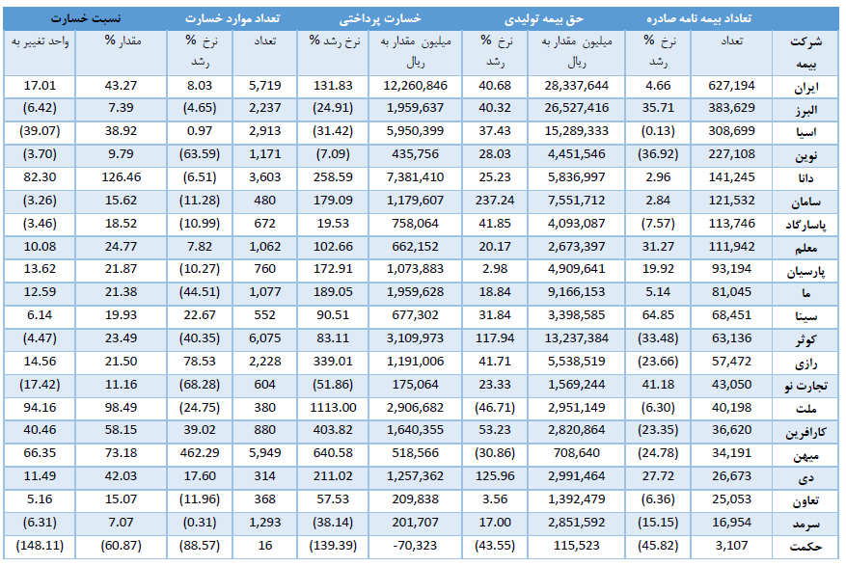Select the value 1113.00 in ملت row

(333, 408)
